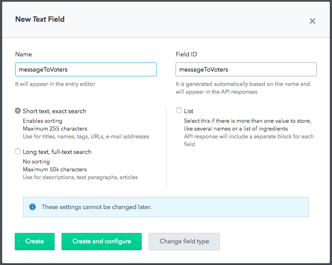Select Long text, full-text search radio
This screenshot has height=265, width=332.
tap(18, 151)
